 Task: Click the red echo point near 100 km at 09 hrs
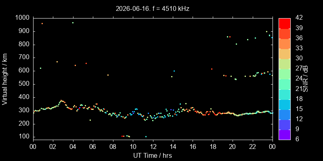(122, 136)
